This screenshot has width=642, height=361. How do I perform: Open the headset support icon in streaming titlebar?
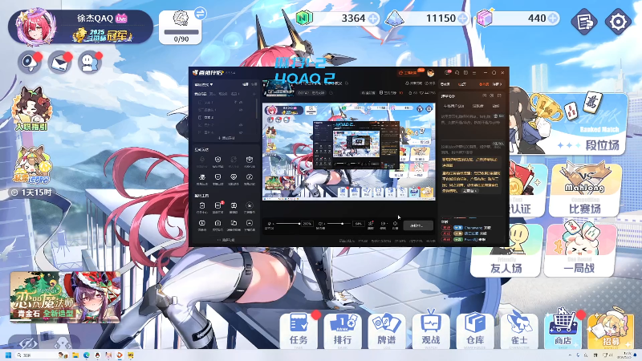click(457, 73)
